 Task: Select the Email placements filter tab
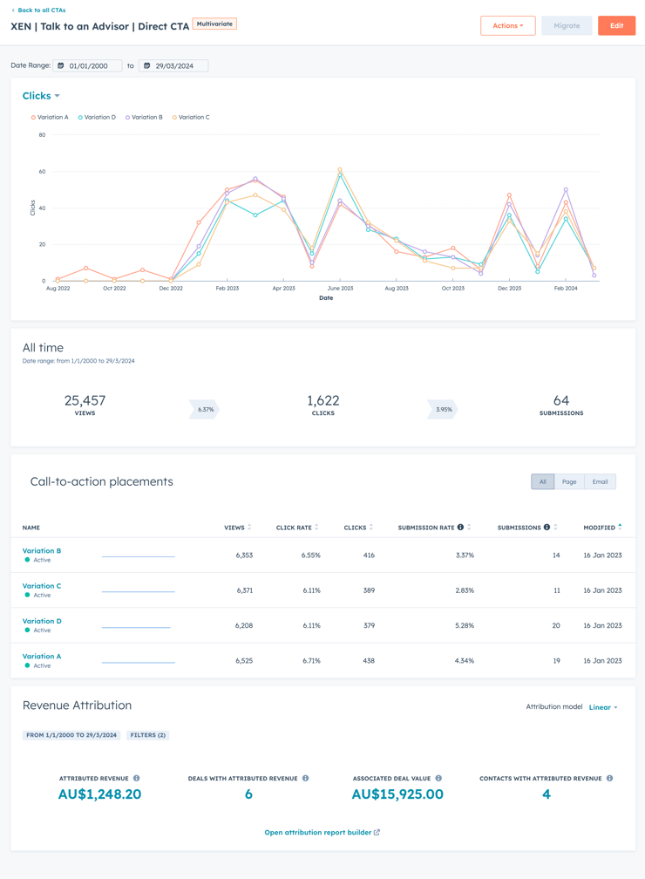click(x=601, y=481)
